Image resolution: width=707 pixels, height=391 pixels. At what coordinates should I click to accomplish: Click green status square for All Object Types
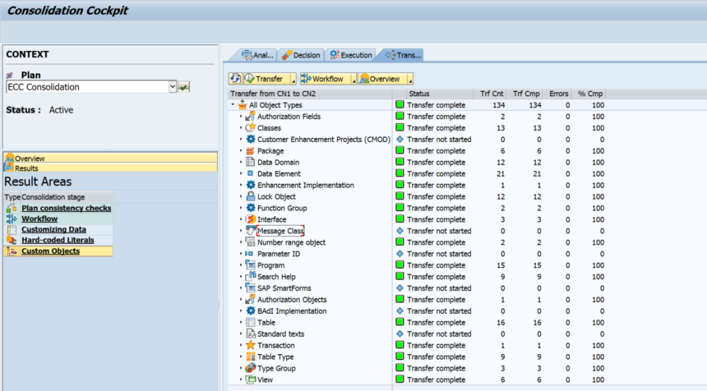tap(399, 105)
